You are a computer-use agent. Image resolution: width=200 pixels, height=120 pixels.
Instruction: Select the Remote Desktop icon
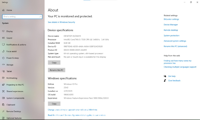[x=3, y=111]
